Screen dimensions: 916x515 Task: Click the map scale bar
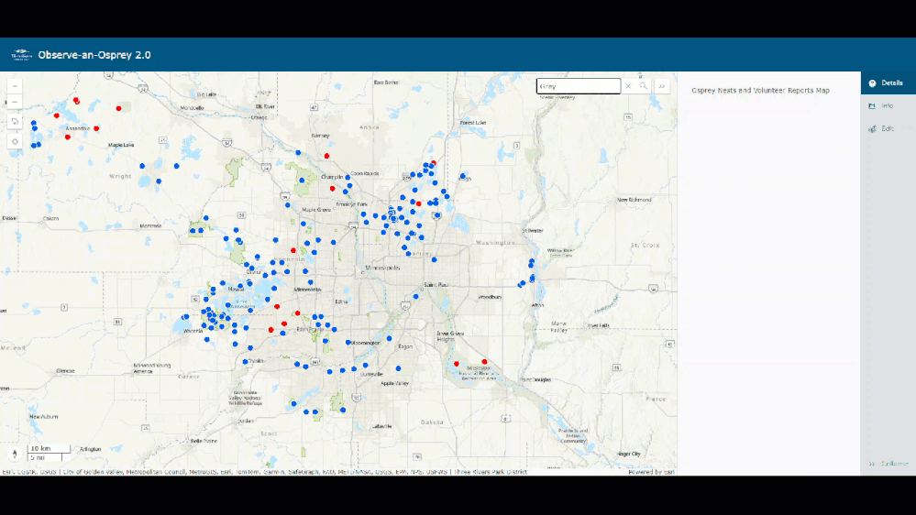(x=49, y=453)
